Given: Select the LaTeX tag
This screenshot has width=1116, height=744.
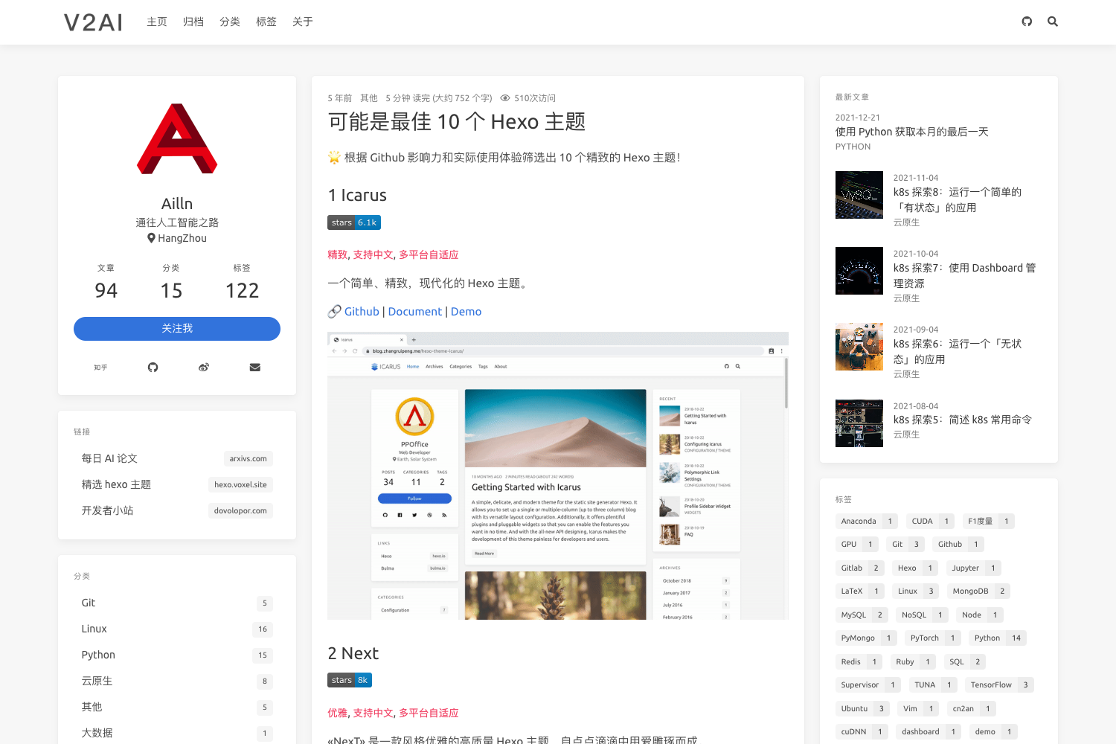Looking at the screenshot, I should (x=860, y=591).
